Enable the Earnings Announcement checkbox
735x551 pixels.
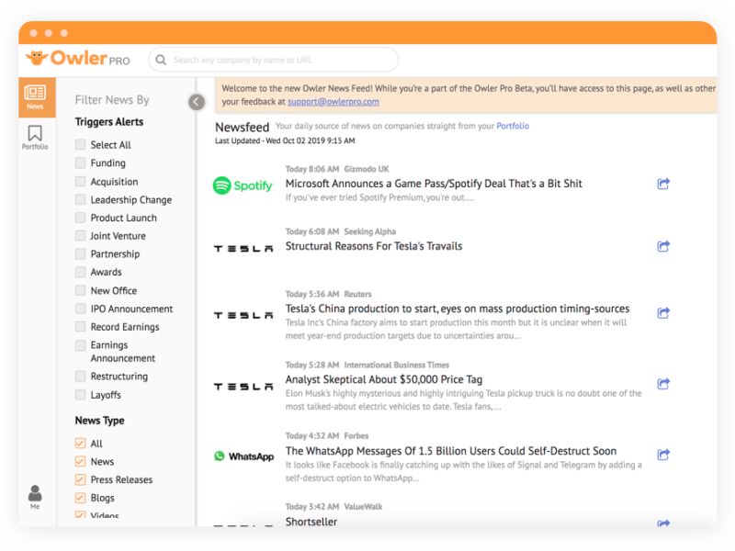[81, 345]
